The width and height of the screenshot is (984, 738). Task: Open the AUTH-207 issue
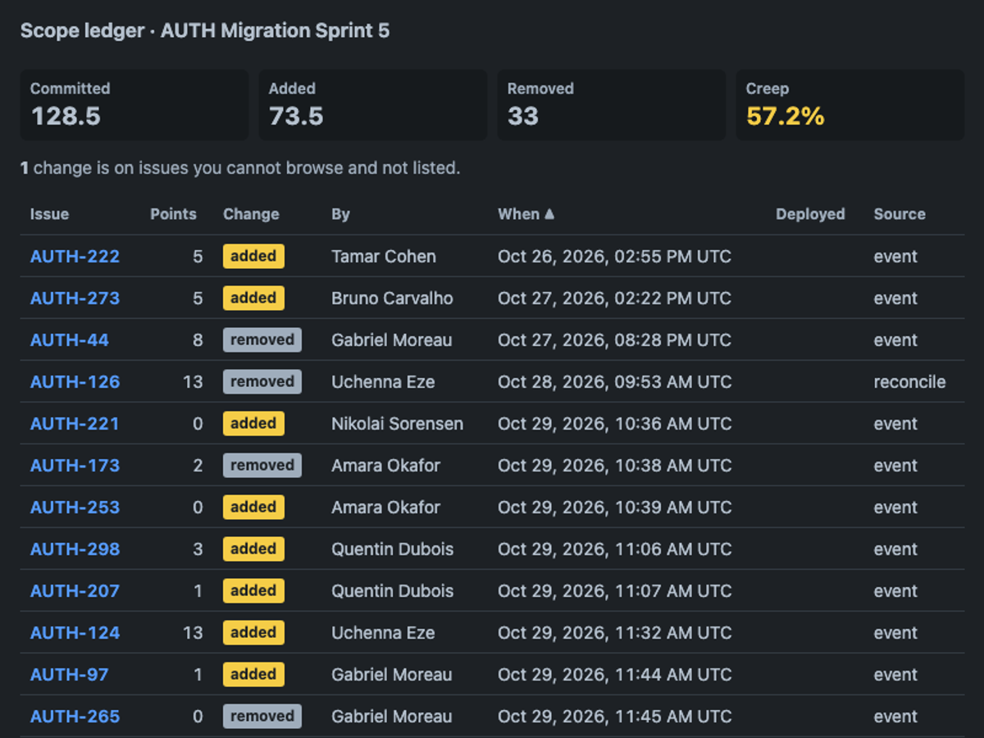coord(75,591)
